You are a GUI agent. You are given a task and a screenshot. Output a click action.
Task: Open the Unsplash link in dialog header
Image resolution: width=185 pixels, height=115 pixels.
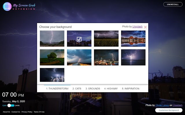click(x=137, y=27)
